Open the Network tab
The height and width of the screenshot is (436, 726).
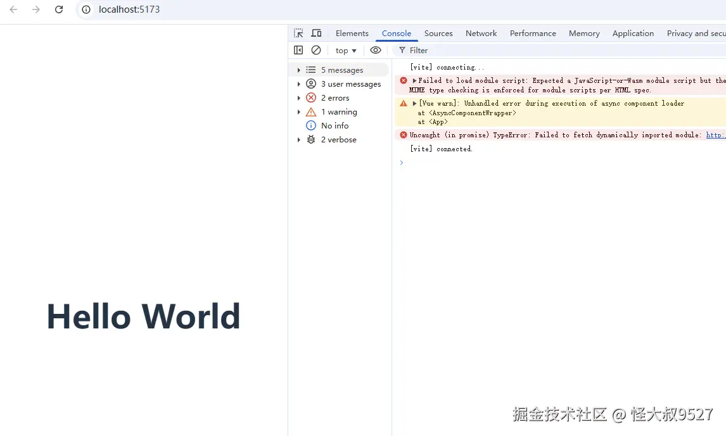(x=481, y=34)
